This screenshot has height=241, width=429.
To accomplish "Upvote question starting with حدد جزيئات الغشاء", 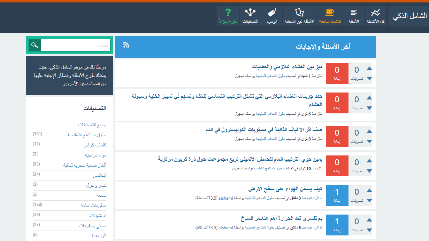I will click(369, 98).
